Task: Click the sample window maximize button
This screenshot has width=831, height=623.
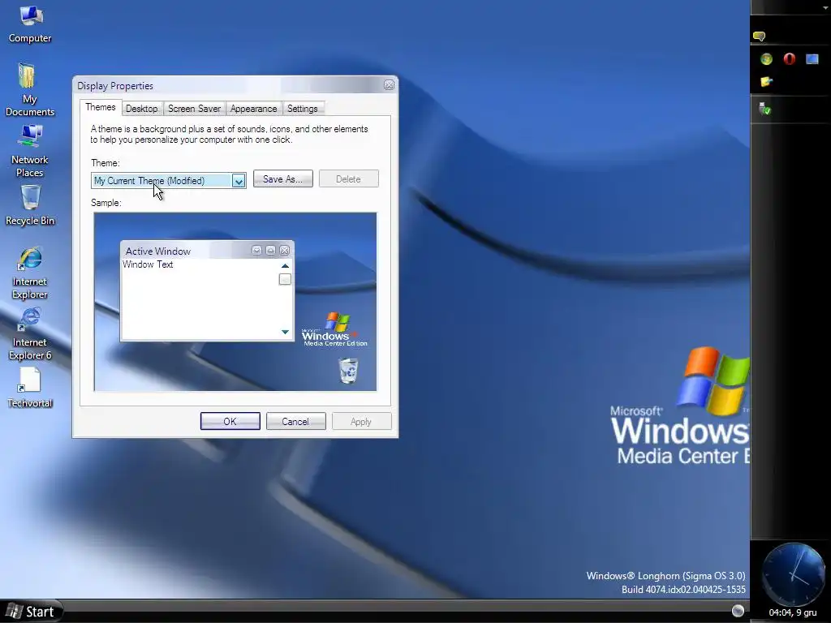Action: (x=270, y=250)
